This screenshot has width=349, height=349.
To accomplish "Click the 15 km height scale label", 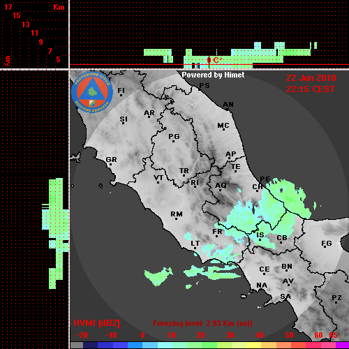I will [16, 15].
